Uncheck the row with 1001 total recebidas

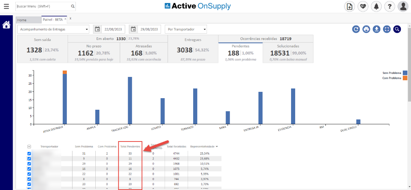[29, 174]
